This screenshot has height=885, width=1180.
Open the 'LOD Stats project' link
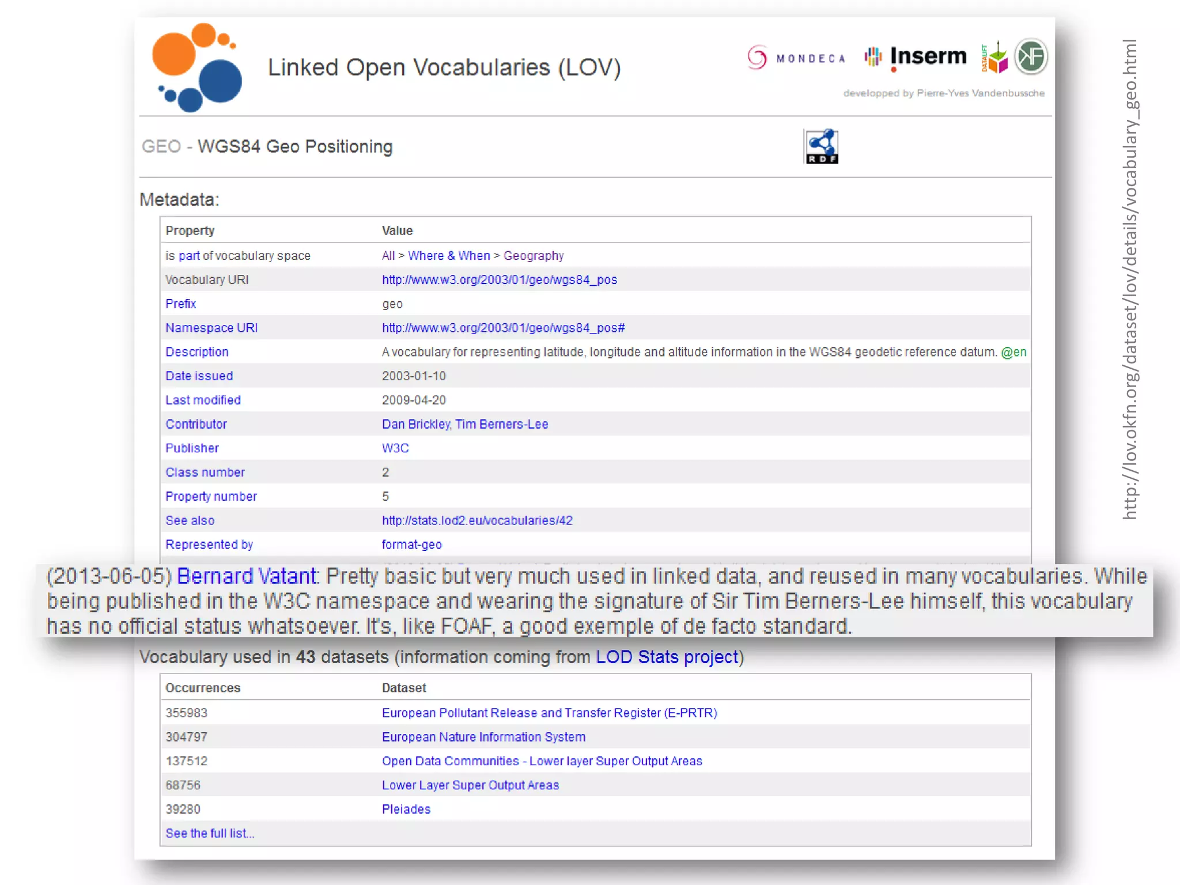pyautogui.click(x=667, y=657)
